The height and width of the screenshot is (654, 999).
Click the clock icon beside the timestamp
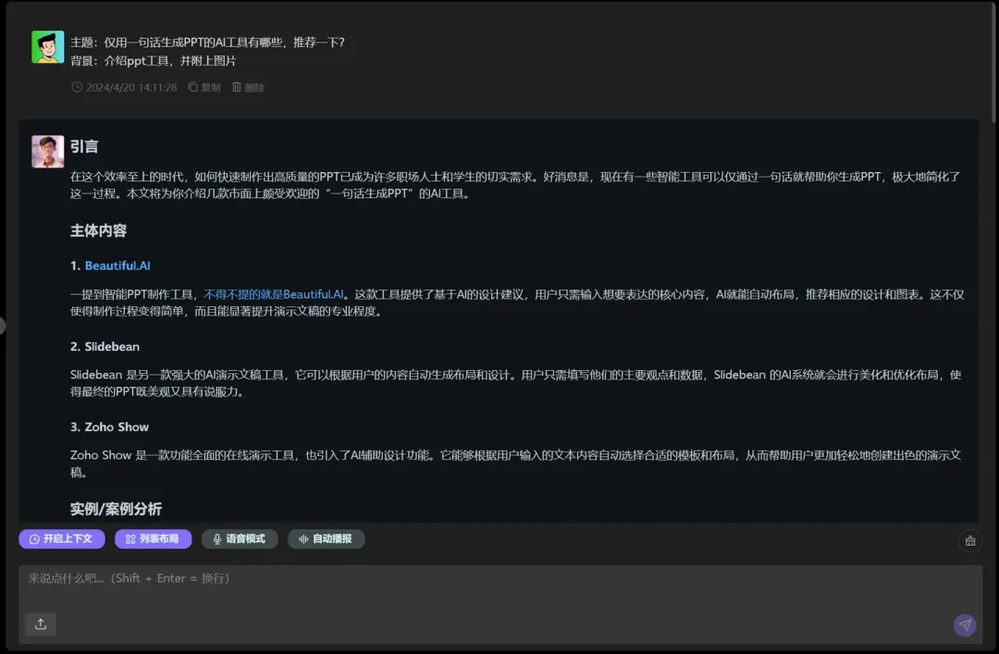pos(76,87)
